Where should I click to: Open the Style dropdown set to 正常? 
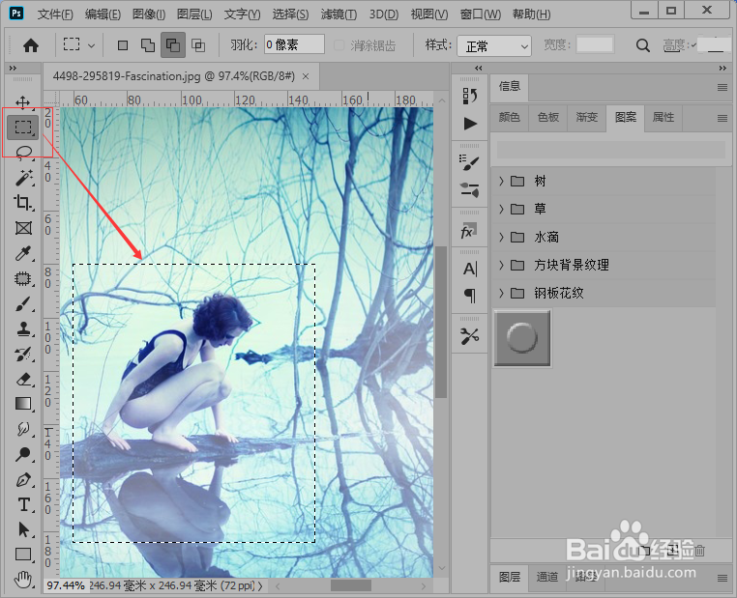[494, 46]
